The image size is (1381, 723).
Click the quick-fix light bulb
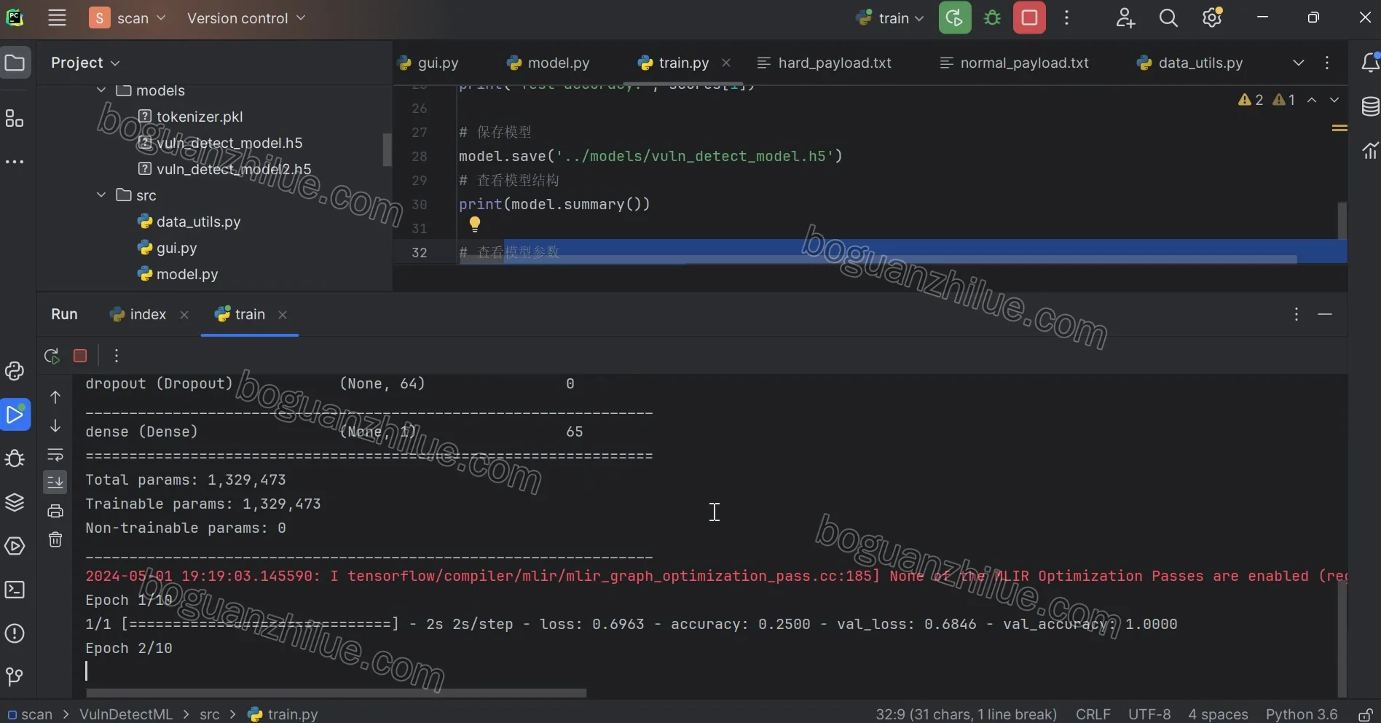pyautogui.click(x=475, y=224)
